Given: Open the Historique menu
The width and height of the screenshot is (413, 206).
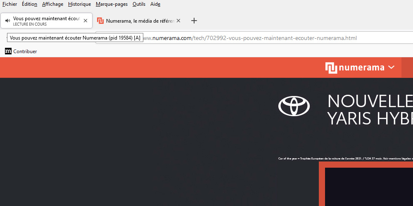Looking at the screenshot, I should [80, 4].
